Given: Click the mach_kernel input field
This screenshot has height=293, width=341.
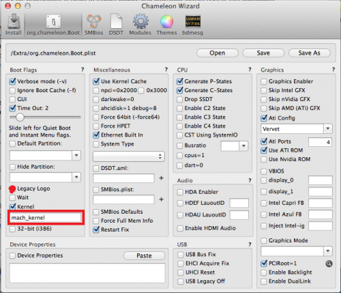Looking at the screenshot, I should coord(46,218).
